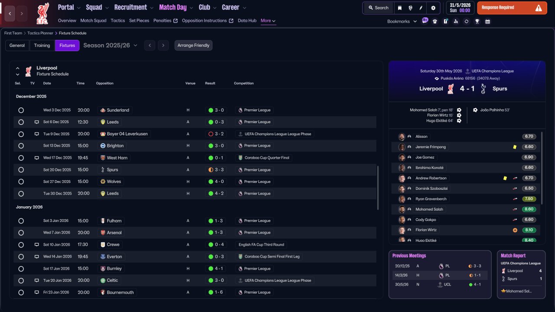Click the Arrange Friendly button

(x=193, y=45)
